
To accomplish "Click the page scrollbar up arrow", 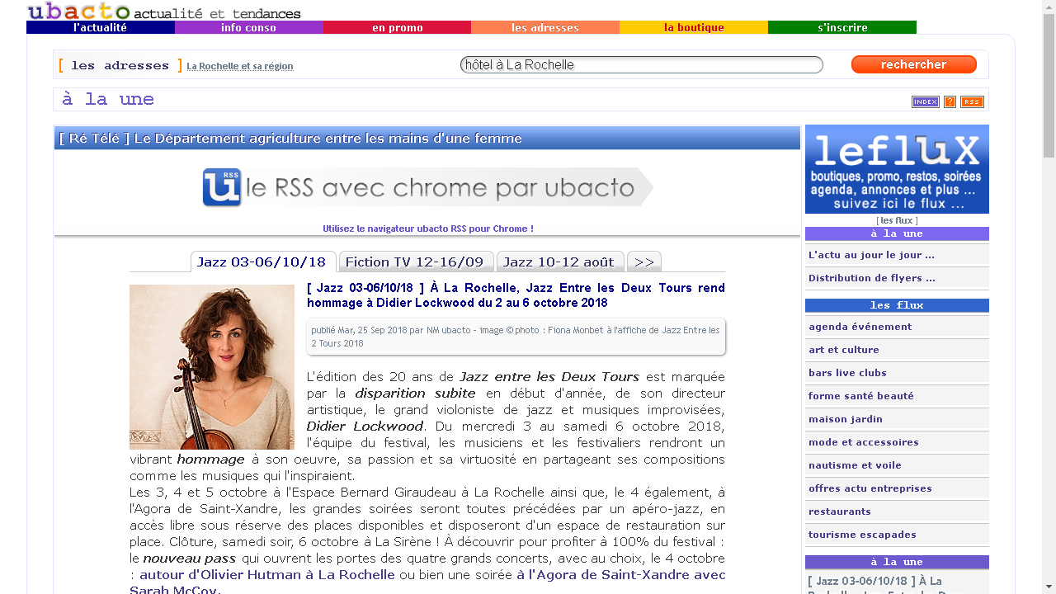I will [x=1049, y=7].
